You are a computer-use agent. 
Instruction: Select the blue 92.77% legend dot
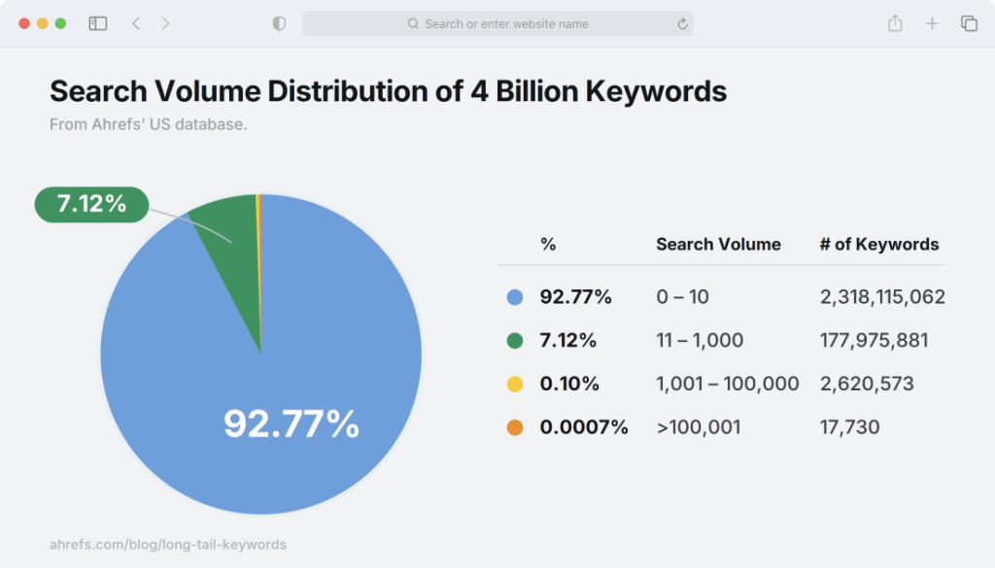tap(515, 297)
